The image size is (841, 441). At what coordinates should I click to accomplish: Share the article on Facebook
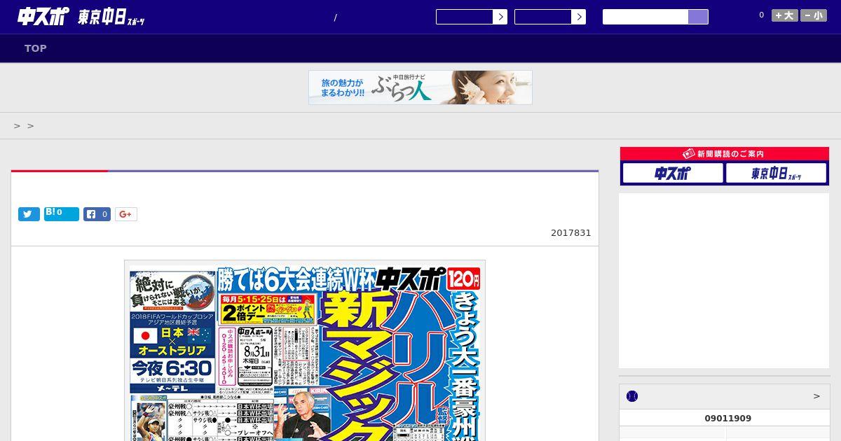[x=97, y=214]
